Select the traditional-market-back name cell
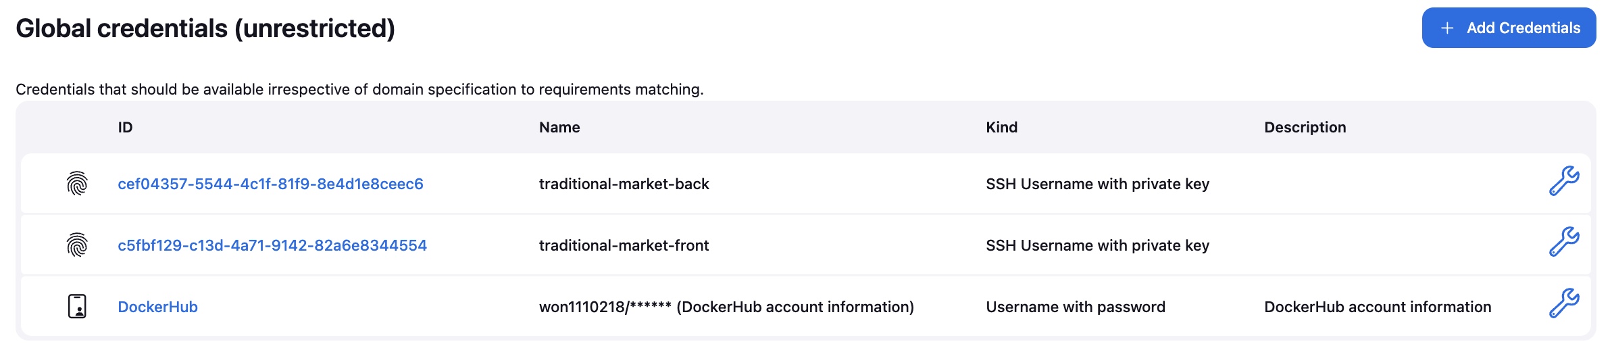The image size is (1612, 350). tap(624, 184)
